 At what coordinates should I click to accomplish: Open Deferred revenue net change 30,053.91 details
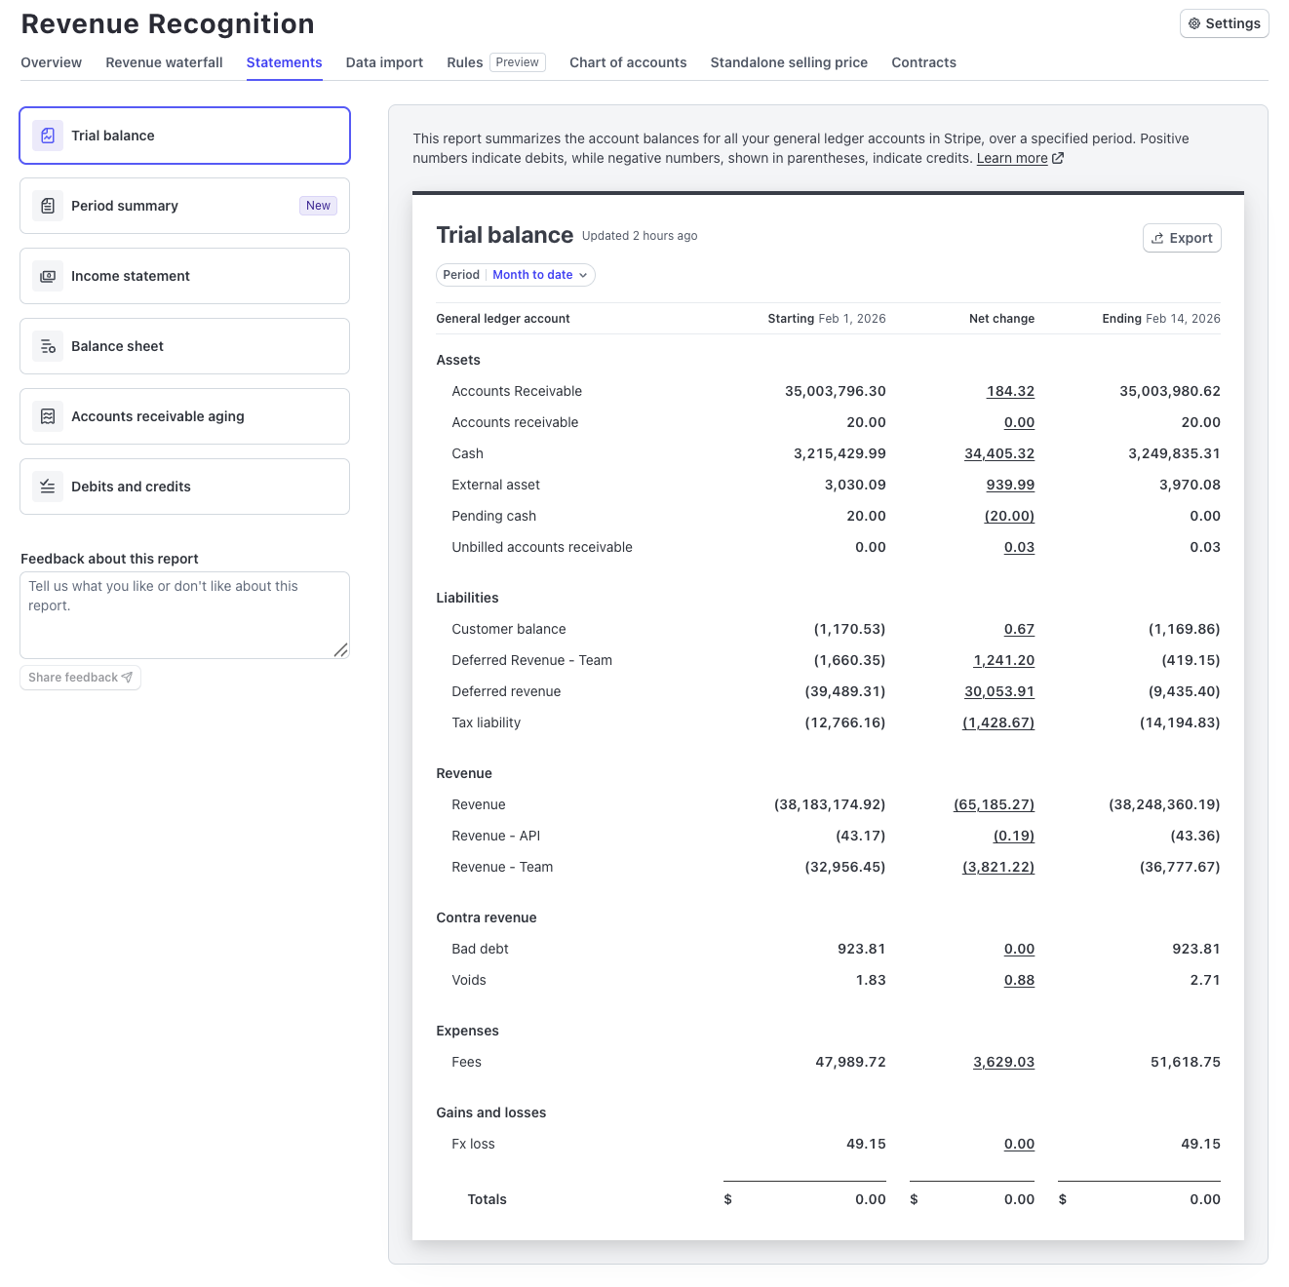(x=998, y=691)
